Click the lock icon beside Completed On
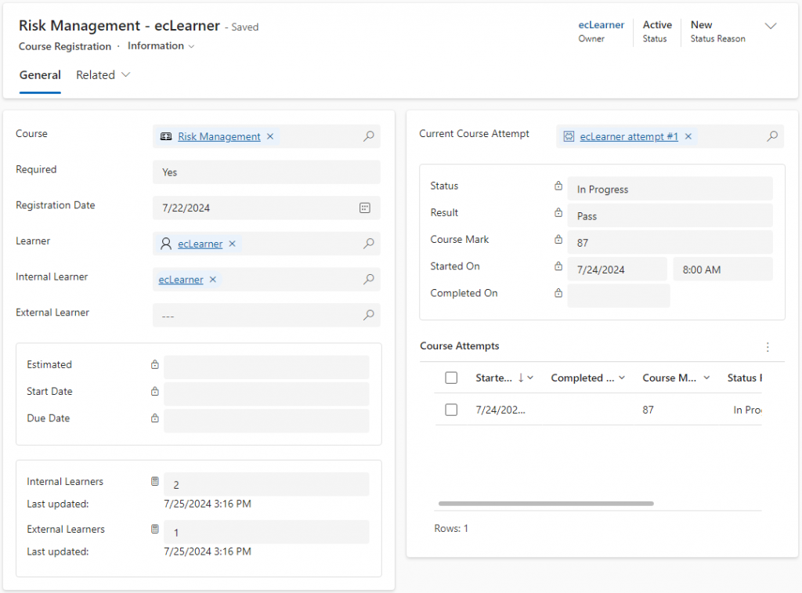802x593 pixels. pyautogui.click(x=558, y=293)
